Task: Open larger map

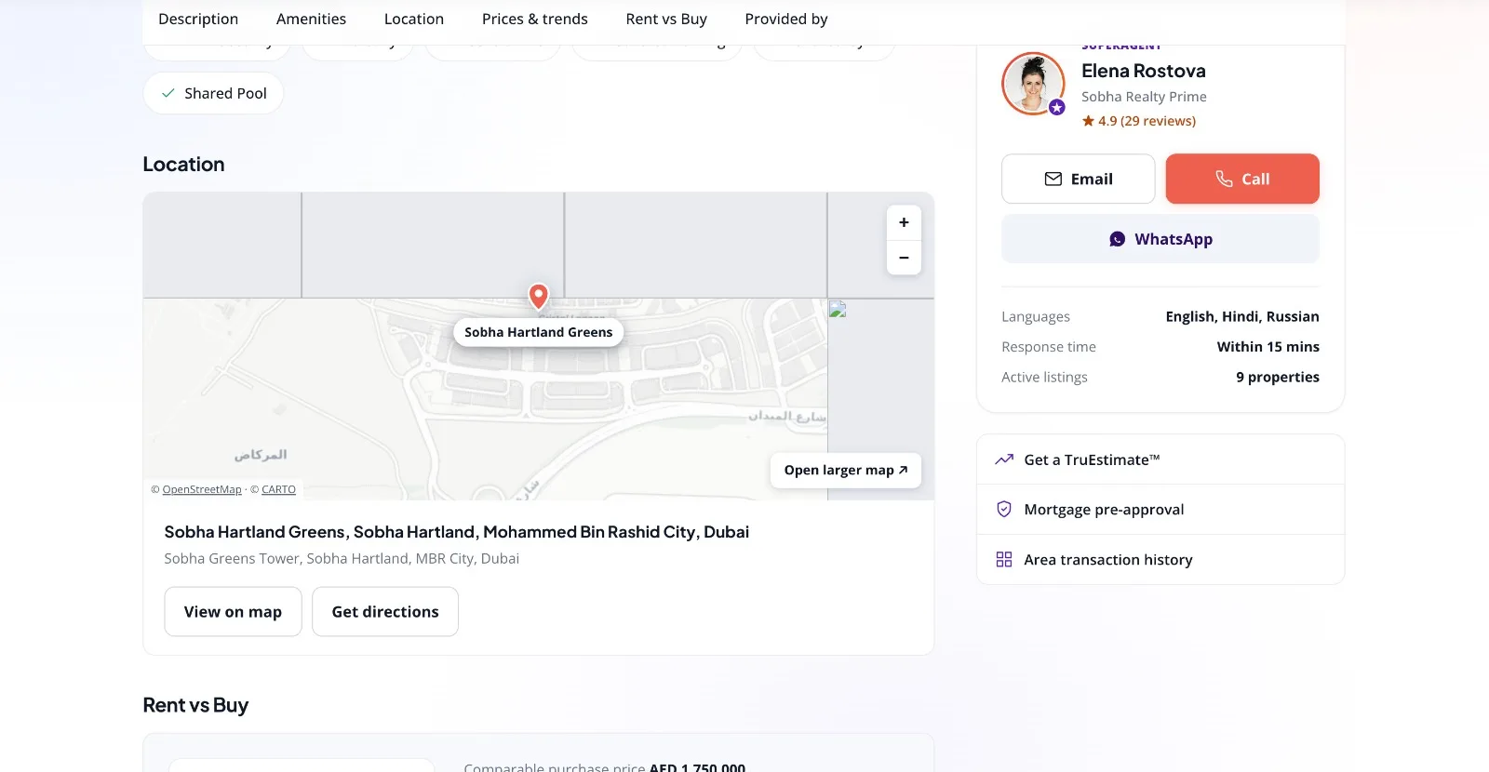Action: (846, 470)
